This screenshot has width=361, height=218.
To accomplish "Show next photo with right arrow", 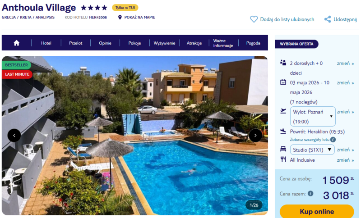I will (255, 135).
